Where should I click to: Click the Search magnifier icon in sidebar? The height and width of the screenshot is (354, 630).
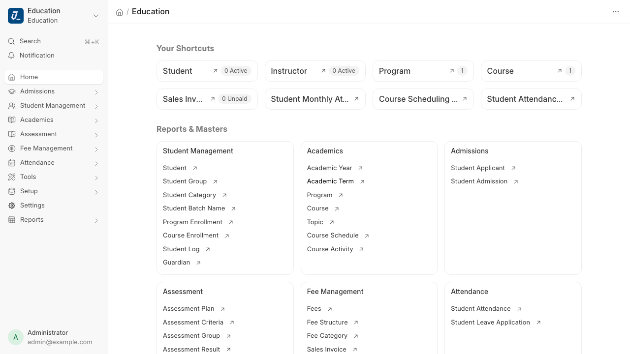point(11,41)
